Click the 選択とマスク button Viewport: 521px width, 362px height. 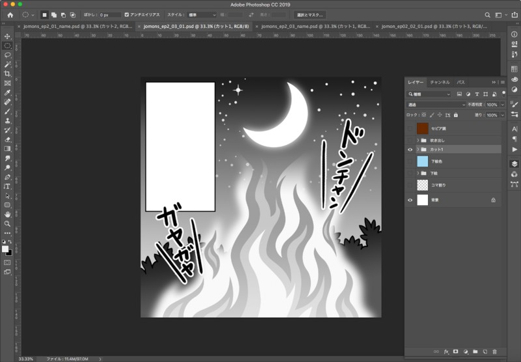pyautogui.click(x=311, y=14)
